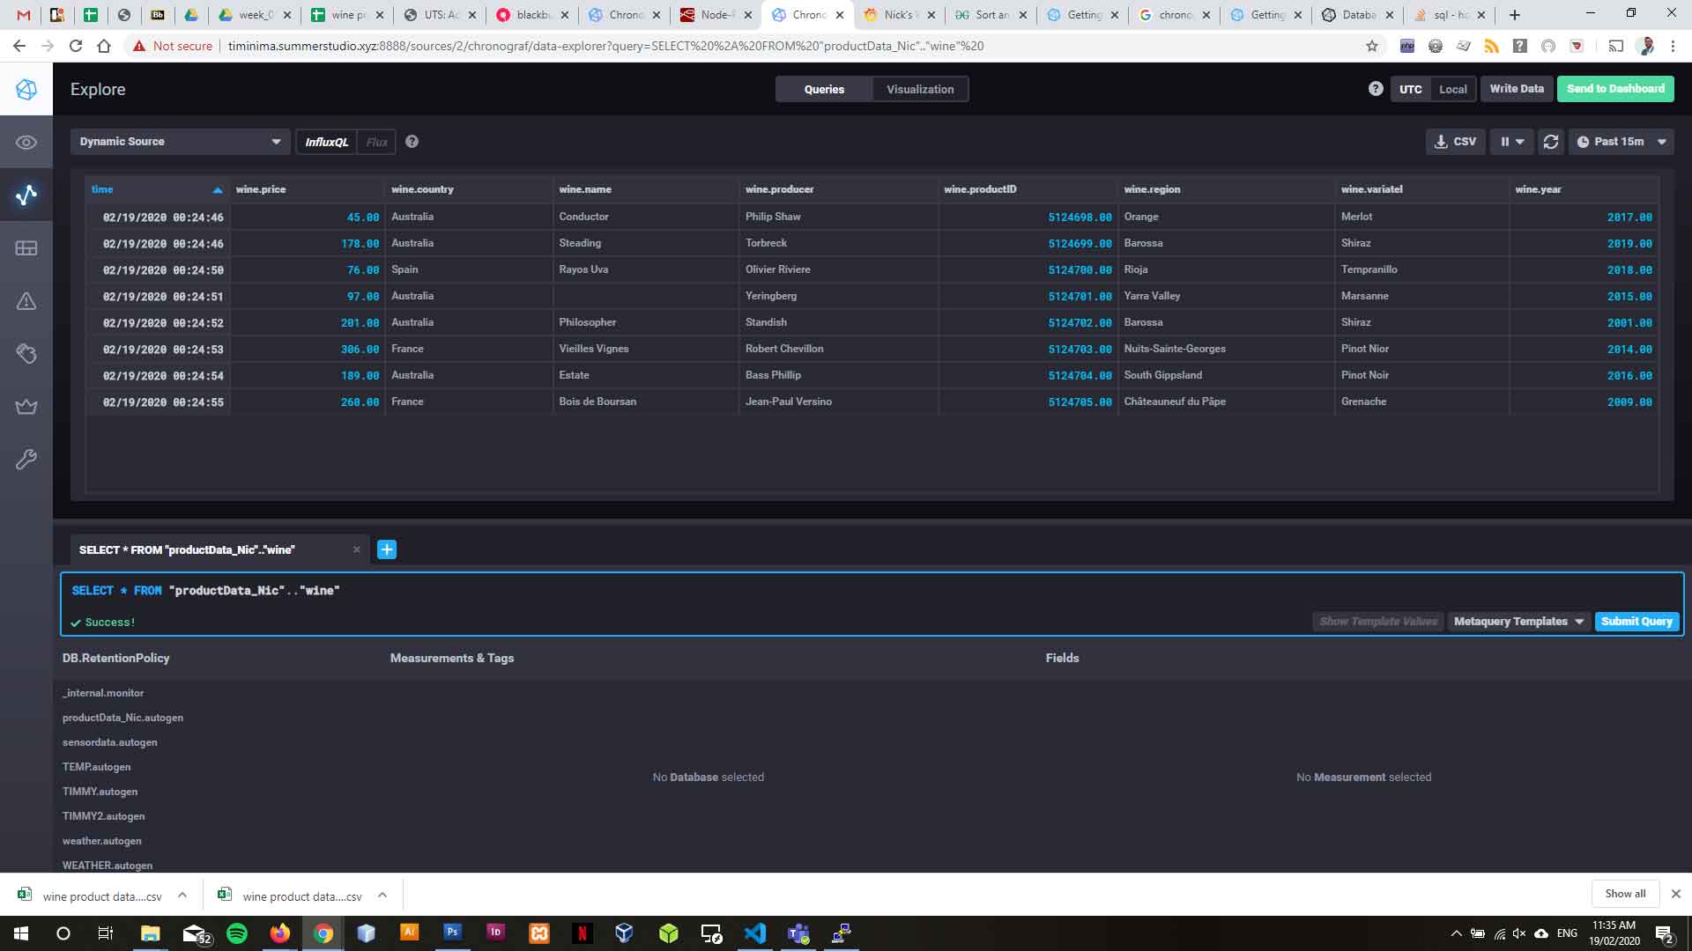Click the refresh icon next to Past 15m

pos(1551,142)
